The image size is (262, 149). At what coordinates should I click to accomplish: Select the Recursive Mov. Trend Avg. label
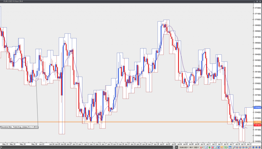pyautogui.click(x=19, y=127)
